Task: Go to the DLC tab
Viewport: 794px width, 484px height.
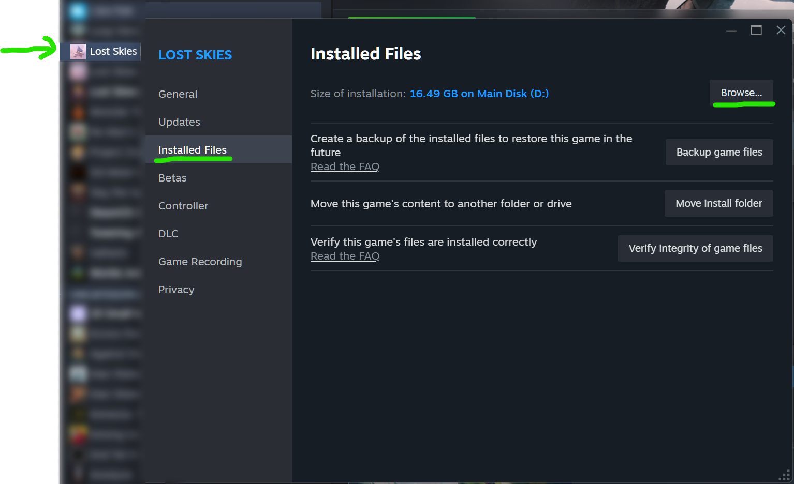Action: pyautogui.click(x=168, y=234)
